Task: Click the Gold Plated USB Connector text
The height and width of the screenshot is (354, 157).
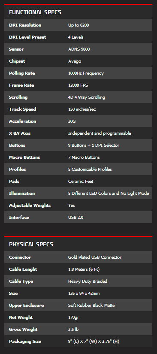Action: click(x=95, y=257)
